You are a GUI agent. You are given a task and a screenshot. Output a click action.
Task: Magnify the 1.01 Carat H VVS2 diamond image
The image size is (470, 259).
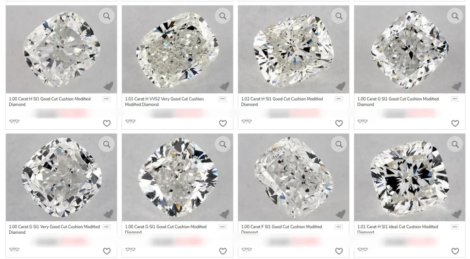tap(223, 16)
